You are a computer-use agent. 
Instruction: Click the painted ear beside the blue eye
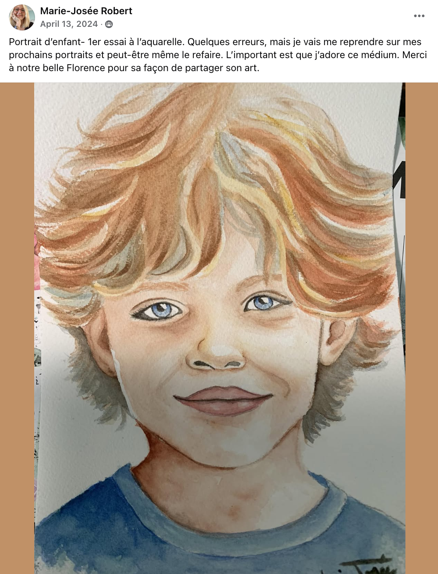tap(336, 341)
